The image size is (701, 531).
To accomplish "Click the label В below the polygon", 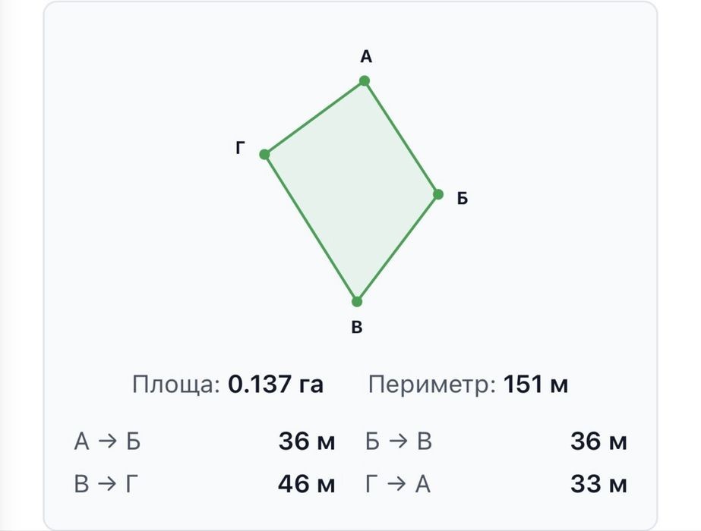I will coord(356,328).
